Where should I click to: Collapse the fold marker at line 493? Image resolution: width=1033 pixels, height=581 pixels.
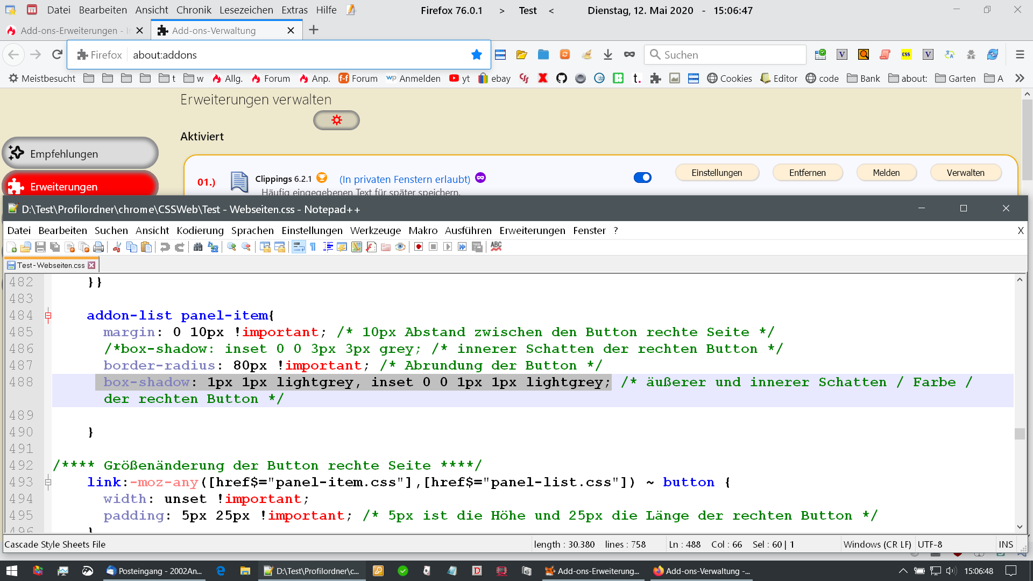[x=48, y=483]
